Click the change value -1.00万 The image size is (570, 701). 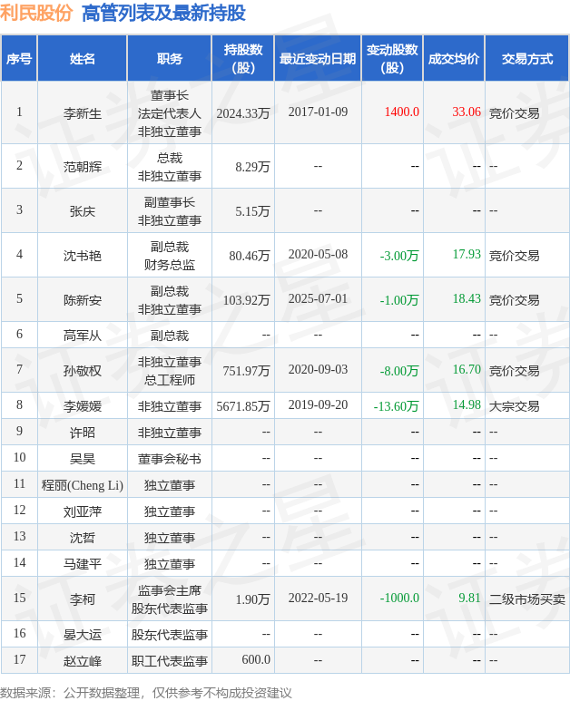click(x=399, y=300)
